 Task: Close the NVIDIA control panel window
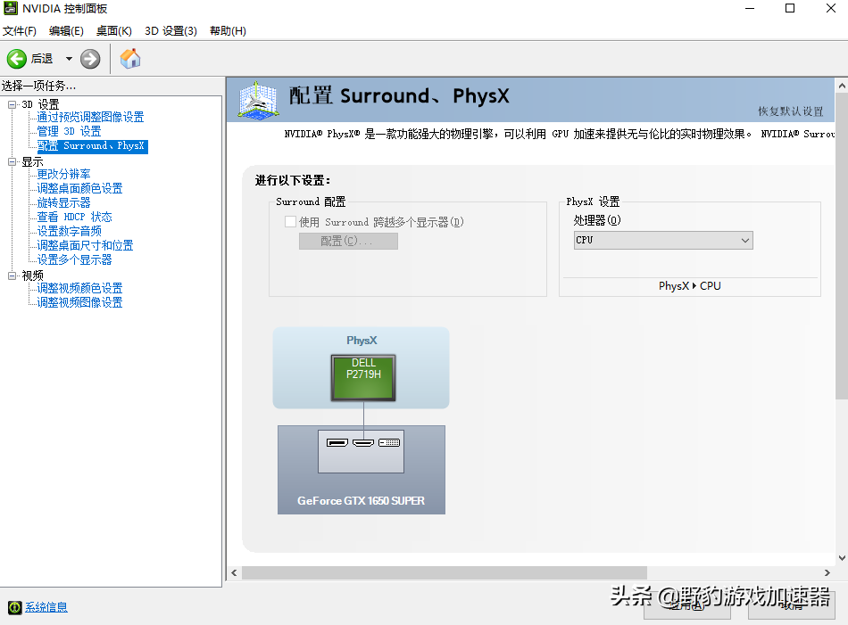pos(831,8)
